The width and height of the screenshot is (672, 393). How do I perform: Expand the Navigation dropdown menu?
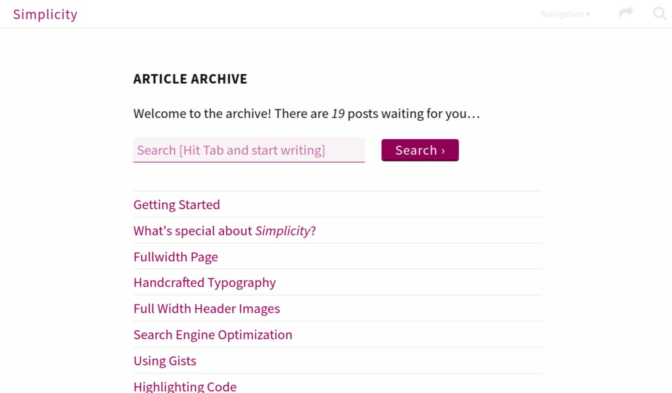562,14
